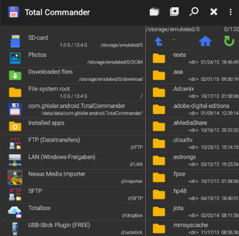Open File system root entry
This screenshot has width=239, height=236.
(73, 92)
